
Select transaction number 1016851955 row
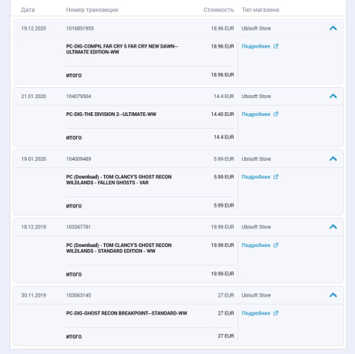point(178,28)
